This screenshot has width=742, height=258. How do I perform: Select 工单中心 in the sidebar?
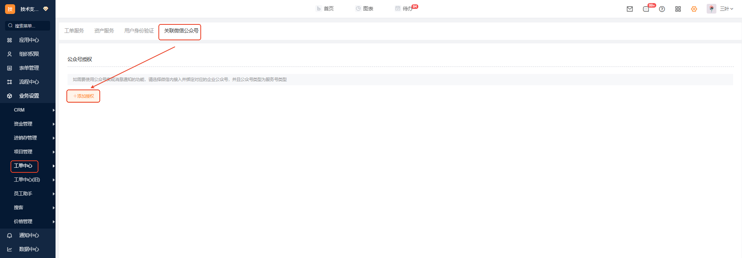pos(24,166)
